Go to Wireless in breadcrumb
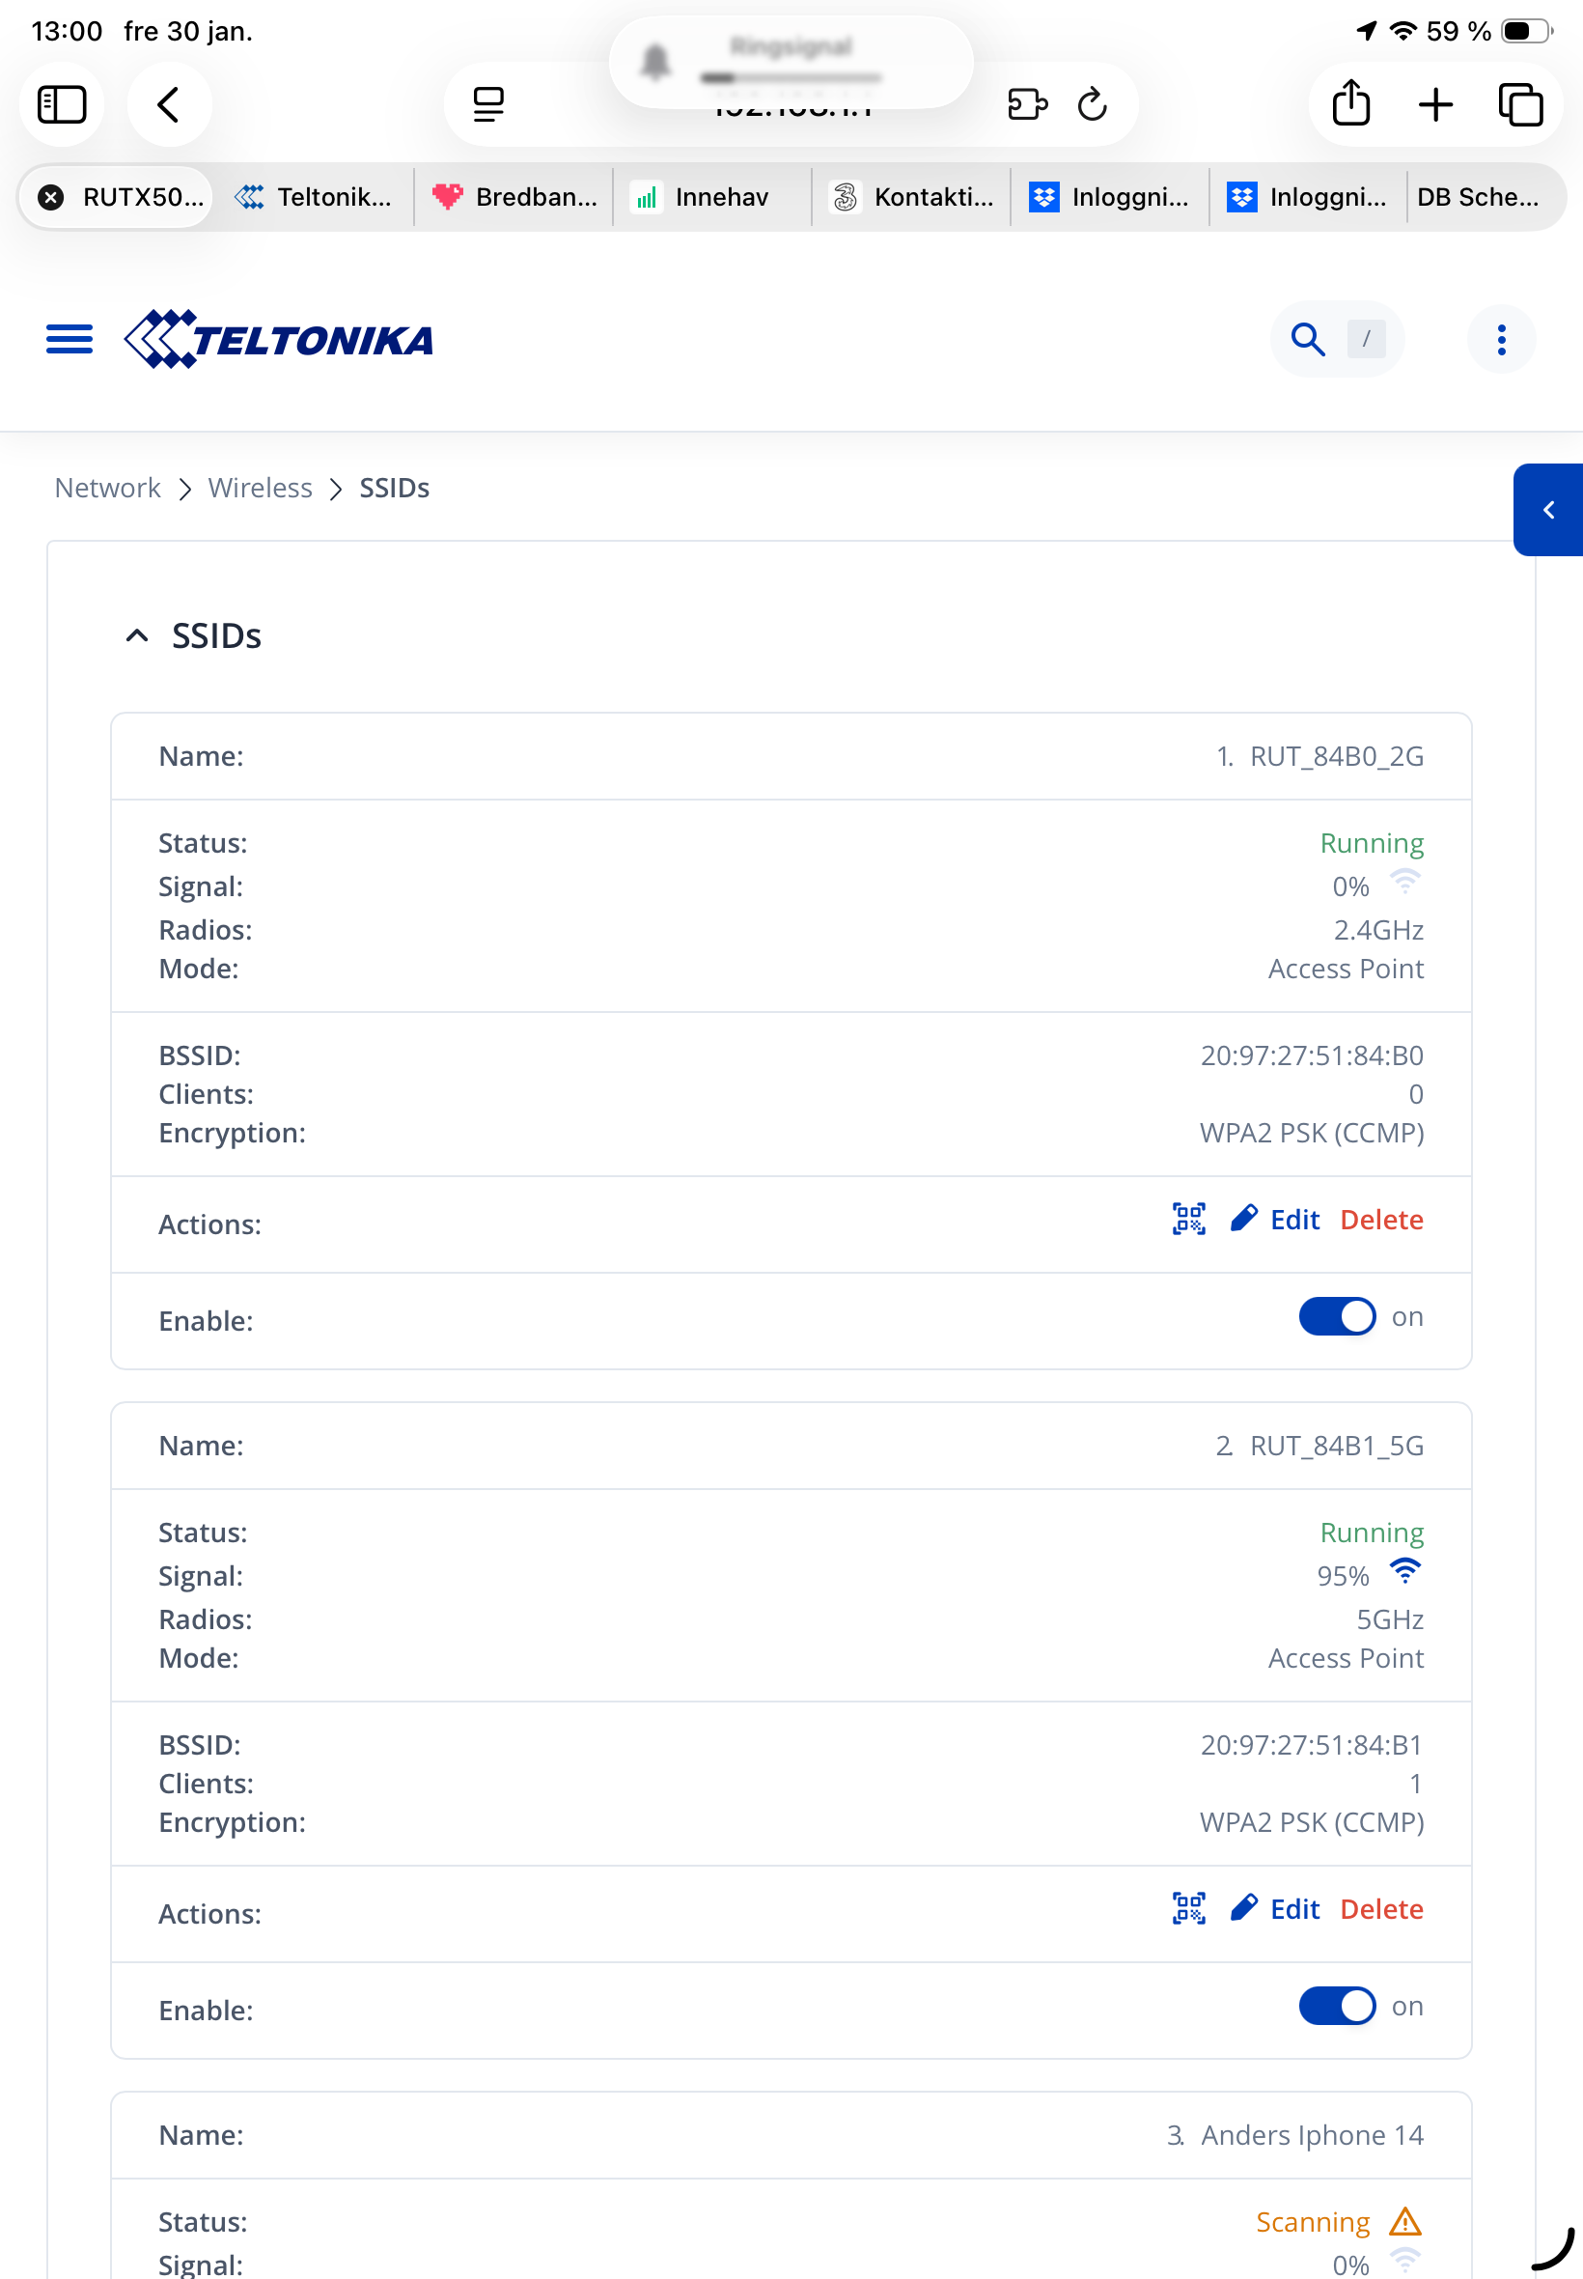1583x2279 pixels. [x=260, y=488]
